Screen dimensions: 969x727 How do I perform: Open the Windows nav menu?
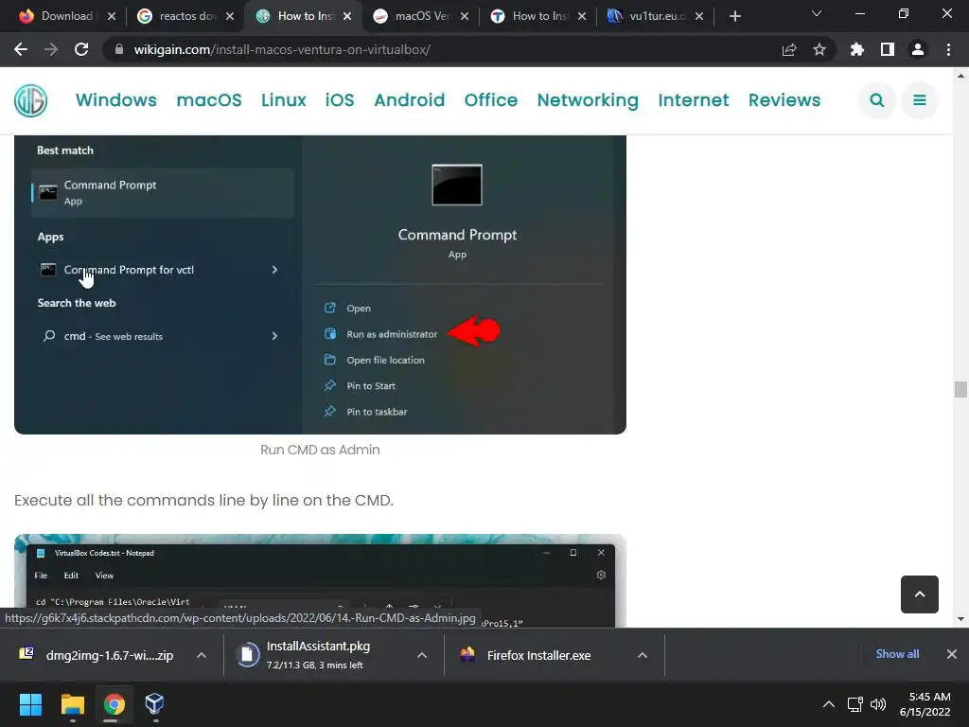coord(116,100)
